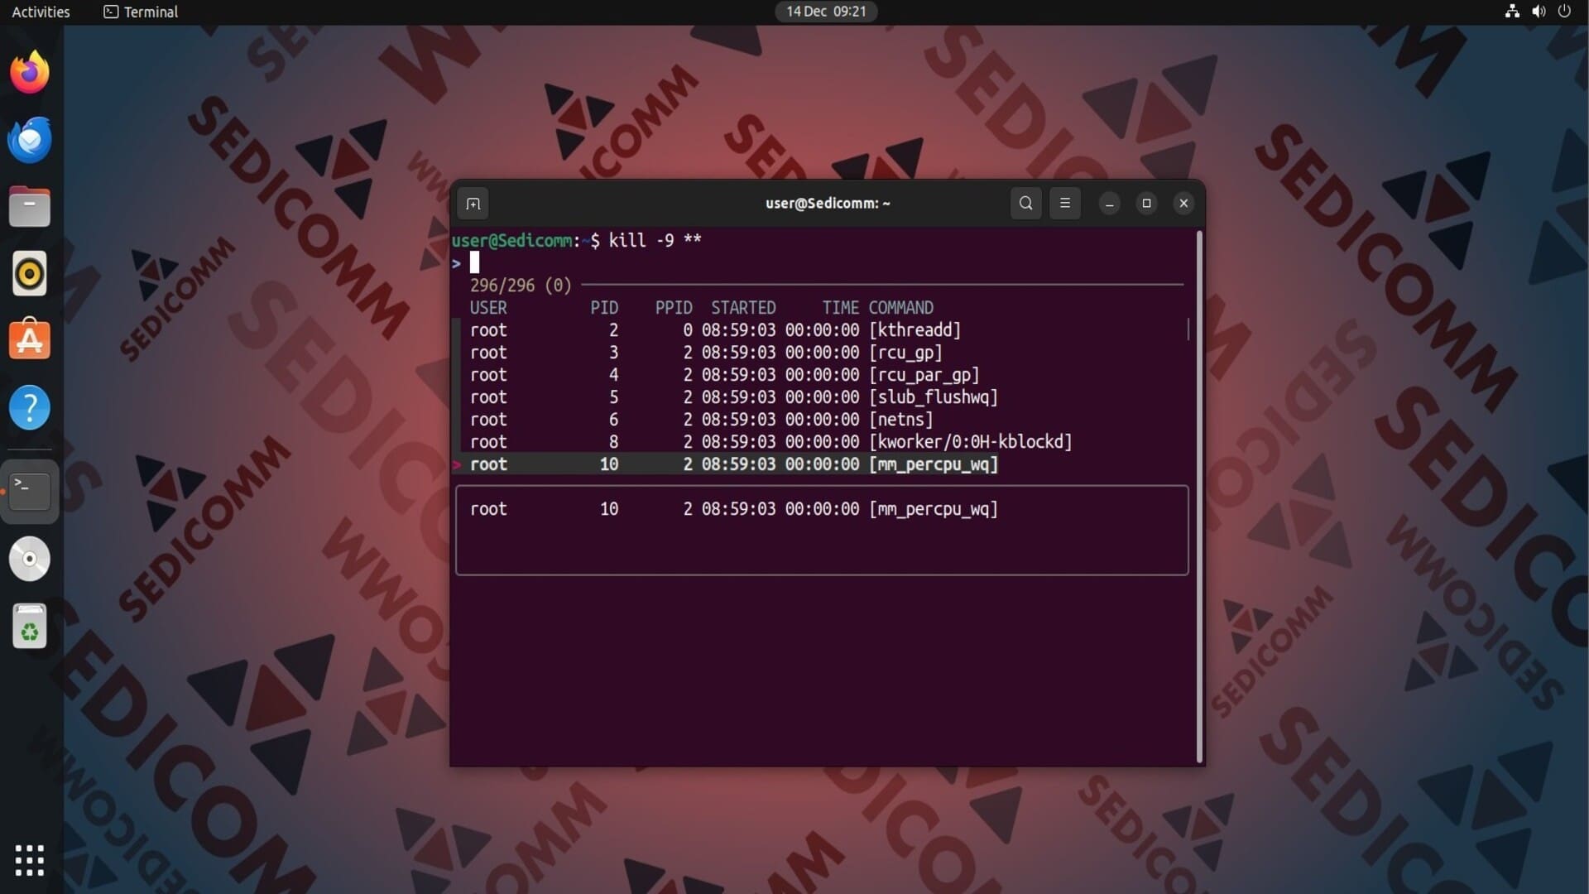
Task: Open Ubuntu Software store icon
Action: tap(30, 340)
